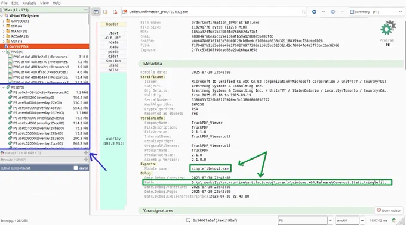Viewport: 406px width, 225px height.
Task: Open the Help menu
Action: (57, 3)
